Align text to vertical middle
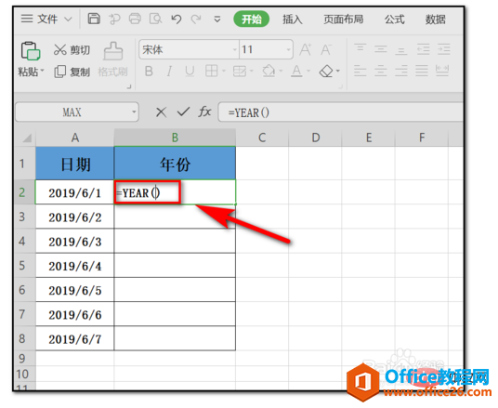This screenshot has width=498, height=408. point(381,49)
